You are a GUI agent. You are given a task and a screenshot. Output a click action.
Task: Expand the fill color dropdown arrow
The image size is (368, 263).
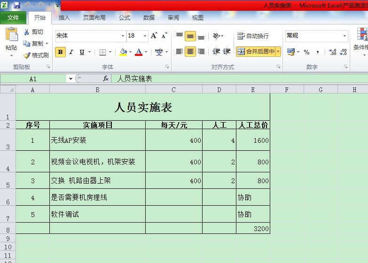pos(130,52)
